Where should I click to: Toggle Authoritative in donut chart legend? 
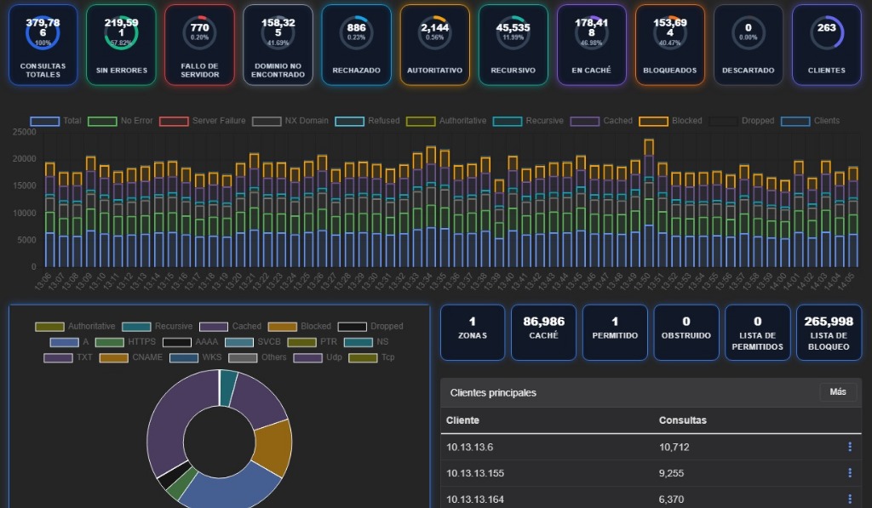click(75, 326)
